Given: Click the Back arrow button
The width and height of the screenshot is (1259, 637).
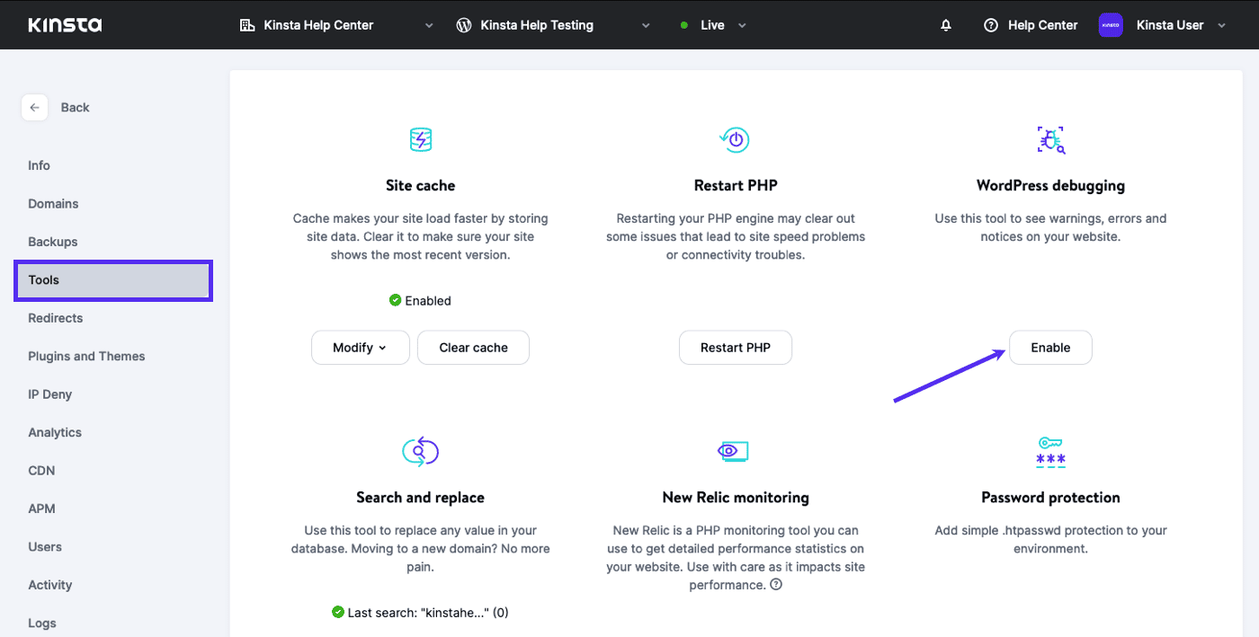Looking at the screenshot, I should (34, 108).
